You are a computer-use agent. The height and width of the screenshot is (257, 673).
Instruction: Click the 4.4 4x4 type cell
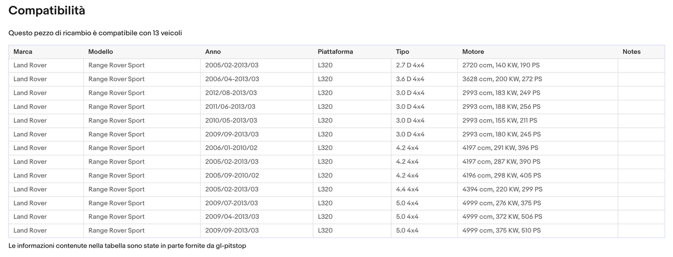(x=407, y=189)
